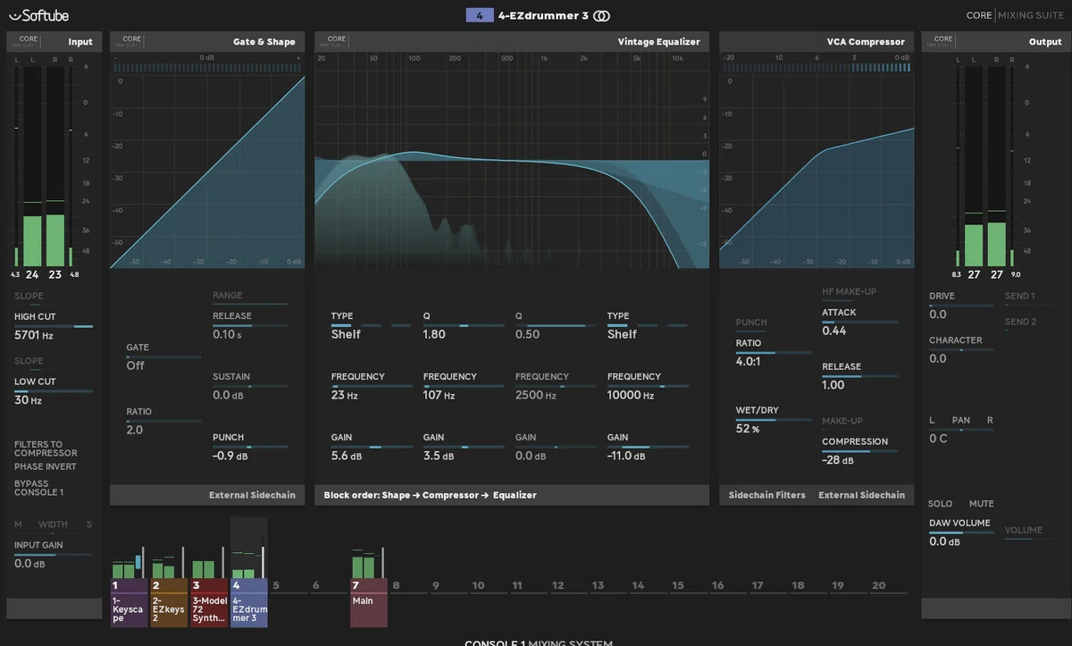Click the Width M to S slider
Screen dimensions: 1072x646
tap(54, 526)
